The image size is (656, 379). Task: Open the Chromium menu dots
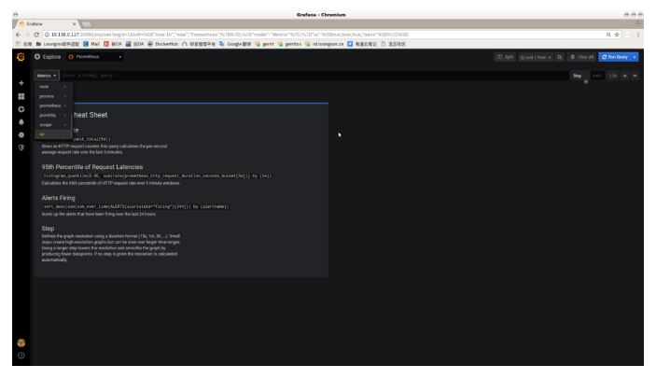tap(638, 35)
